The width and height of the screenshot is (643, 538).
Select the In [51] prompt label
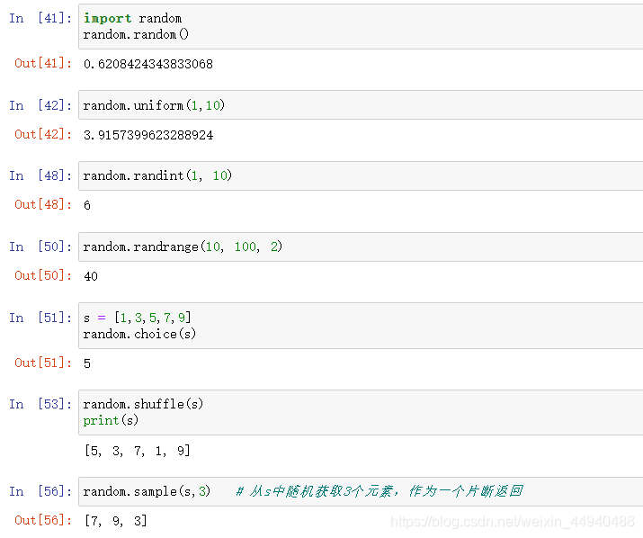point(40,318)
